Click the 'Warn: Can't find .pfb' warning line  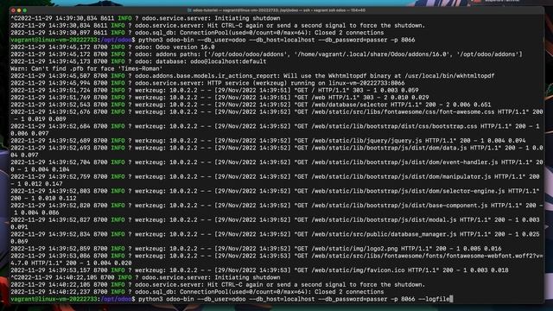click(x=86, y=69)
